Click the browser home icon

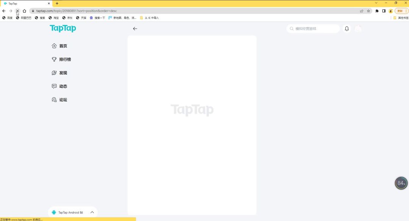(25, 11)
